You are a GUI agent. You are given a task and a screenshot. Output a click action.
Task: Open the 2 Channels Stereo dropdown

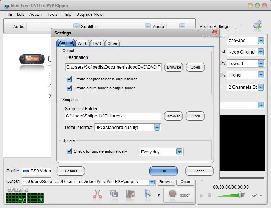[x=261, y=87]
